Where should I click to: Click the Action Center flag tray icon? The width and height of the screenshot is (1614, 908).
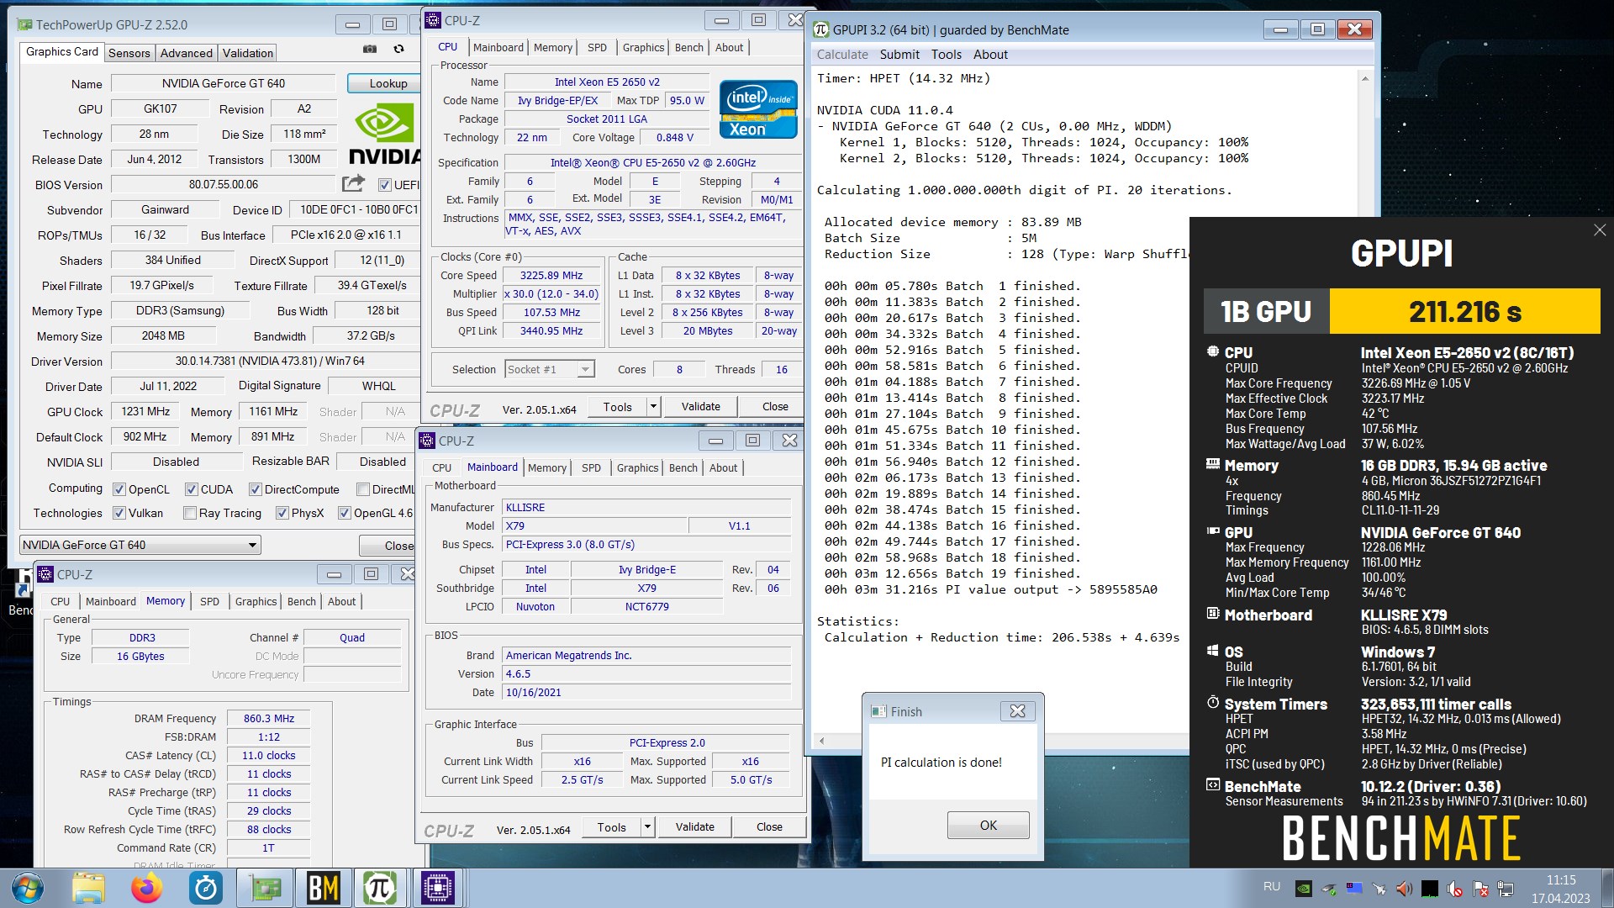(x=1481, y=888)
